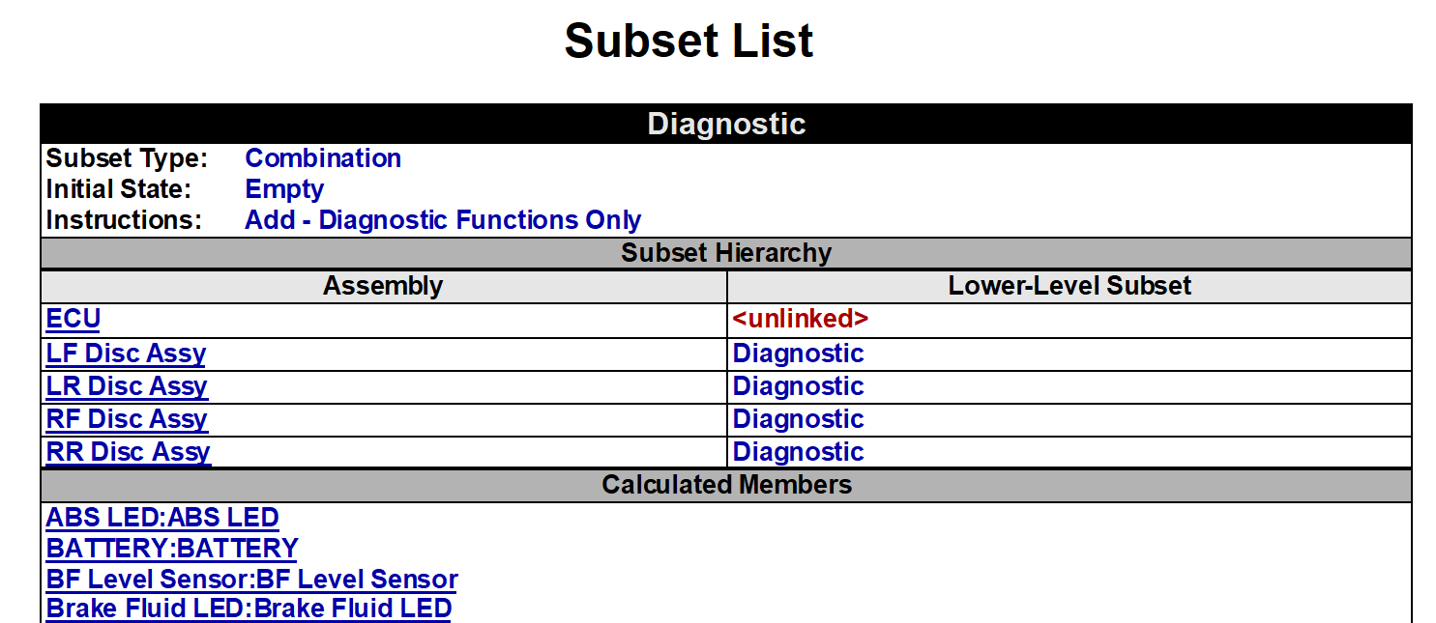This screenshot has width=1436, height=623.
Task: Click the ABS LED:ABS LED member link
Action: (162, 518)
